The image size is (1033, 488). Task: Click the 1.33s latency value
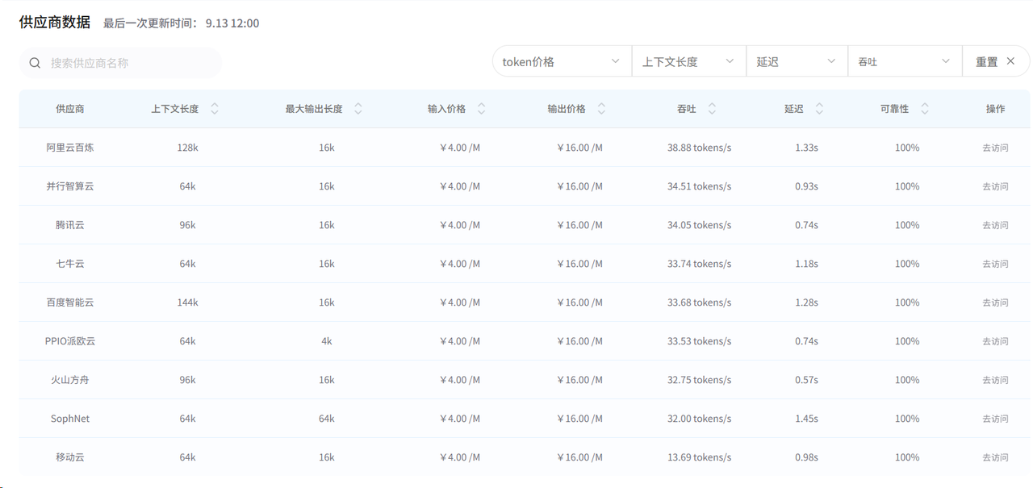[x=806, y=148]
